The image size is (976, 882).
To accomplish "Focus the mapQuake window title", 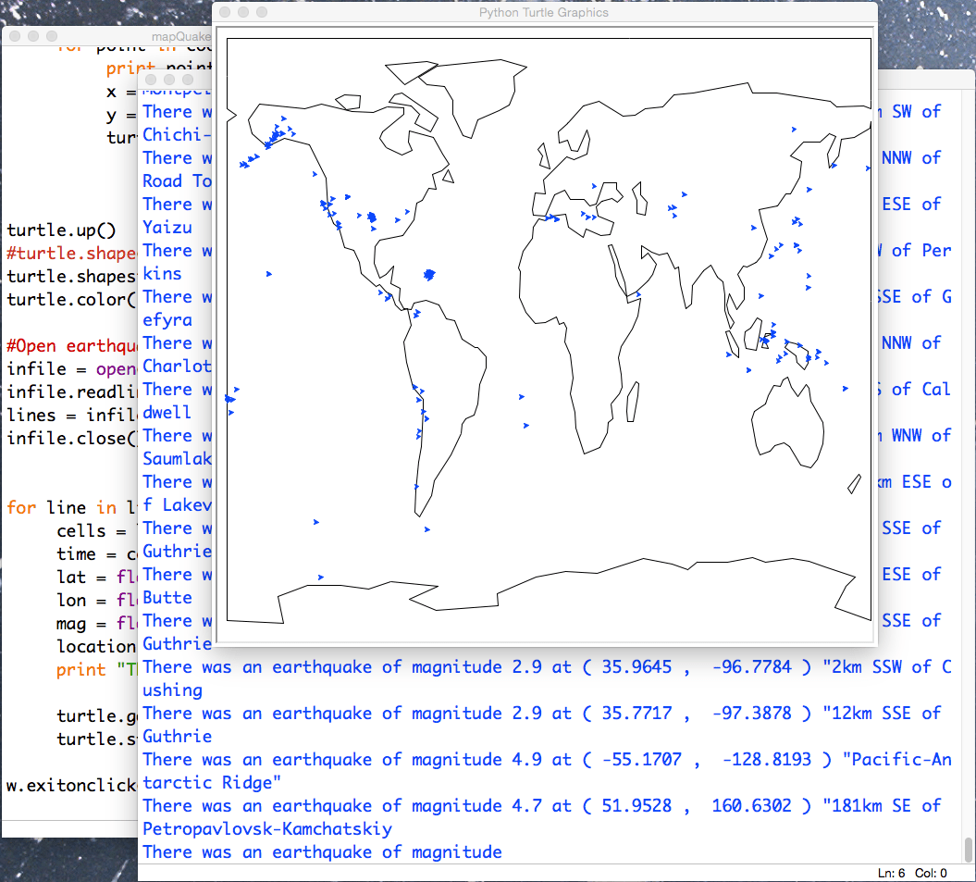I will [181, 37].
